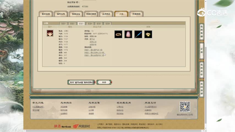Open the 金刚护体 talent link
The width and height of the screenshot is (235, 132).
coord(93,45)
